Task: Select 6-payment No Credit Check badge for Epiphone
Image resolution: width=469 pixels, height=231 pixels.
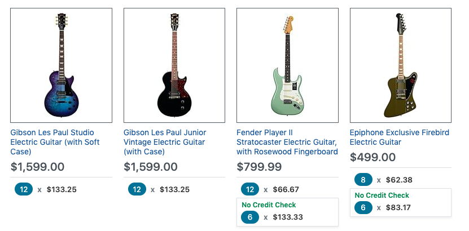Action: [363, 207]
